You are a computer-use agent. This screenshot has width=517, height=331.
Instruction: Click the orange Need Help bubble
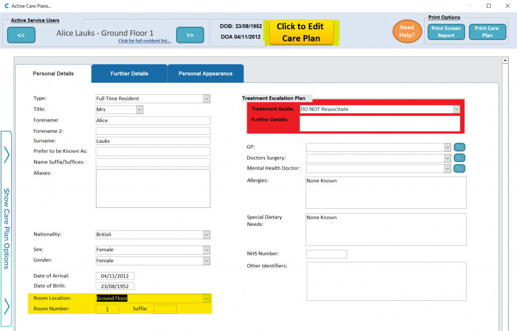(406, 32)
